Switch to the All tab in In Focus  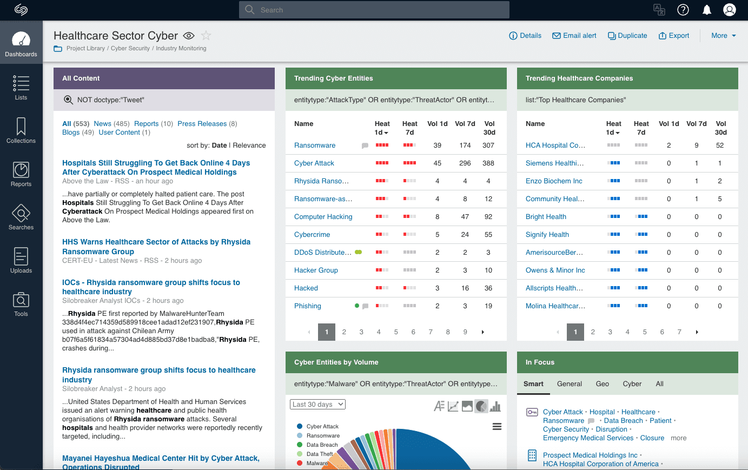coord(660,384)
